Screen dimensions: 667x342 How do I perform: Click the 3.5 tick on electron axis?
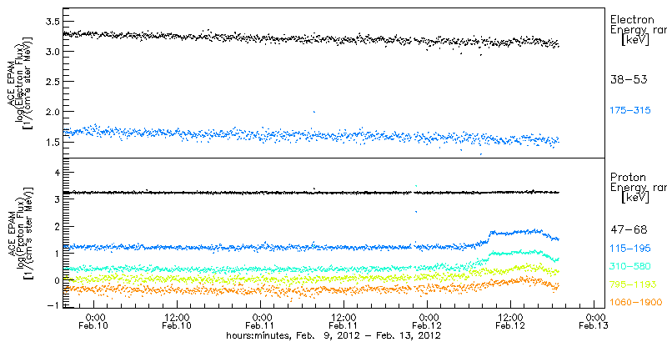(52, 21)
